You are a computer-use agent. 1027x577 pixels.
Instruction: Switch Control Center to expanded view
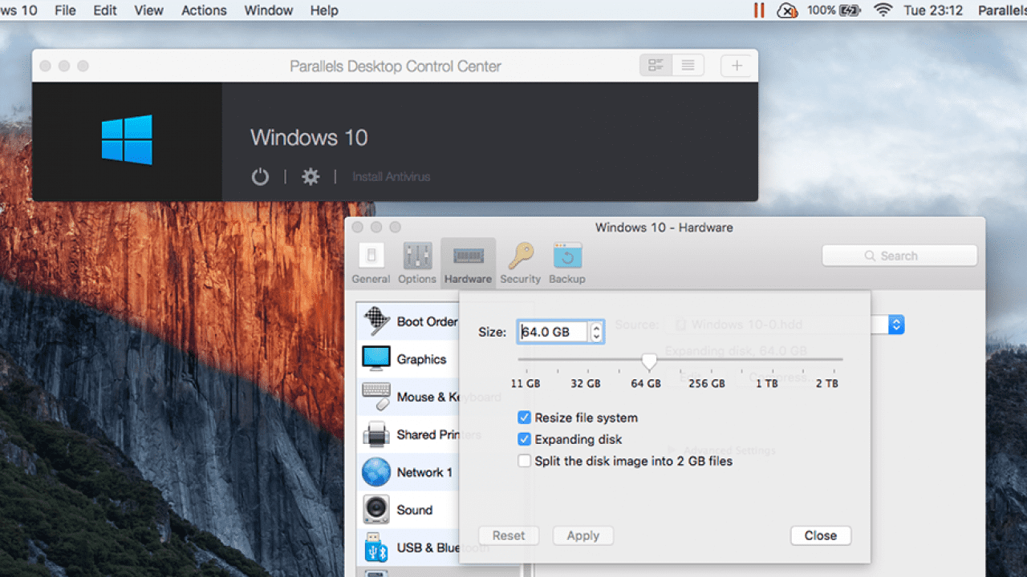656,66
